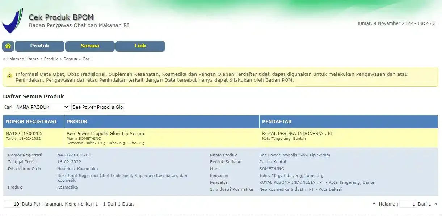Click the Cari breadcrumb link
Screen dimensions: 442x216
[x=87, y=59]
